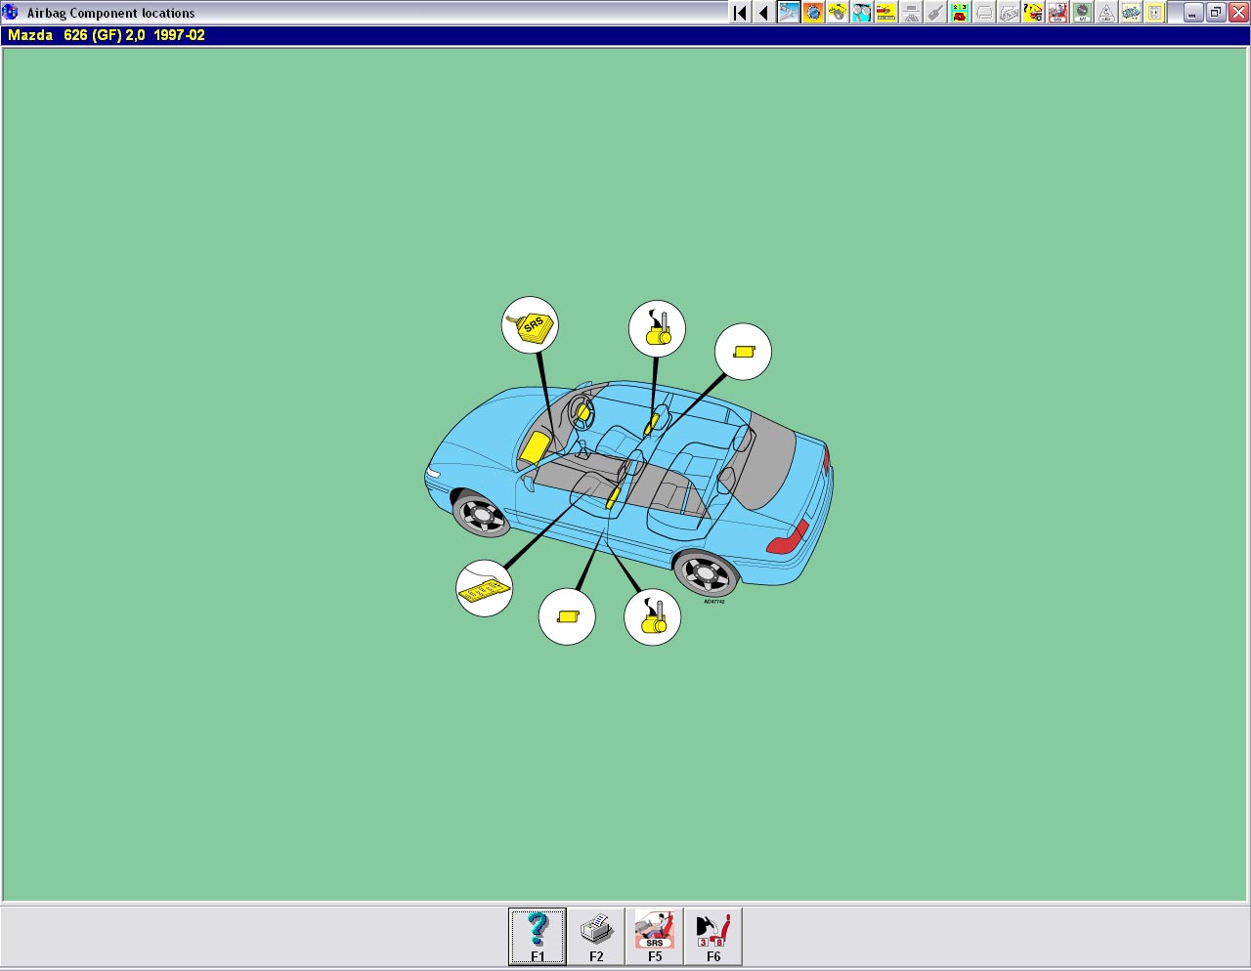Open the blue engine toolbar icon
The height and width of the screenshot is (971, 1251).
[x=1131, y=13]
